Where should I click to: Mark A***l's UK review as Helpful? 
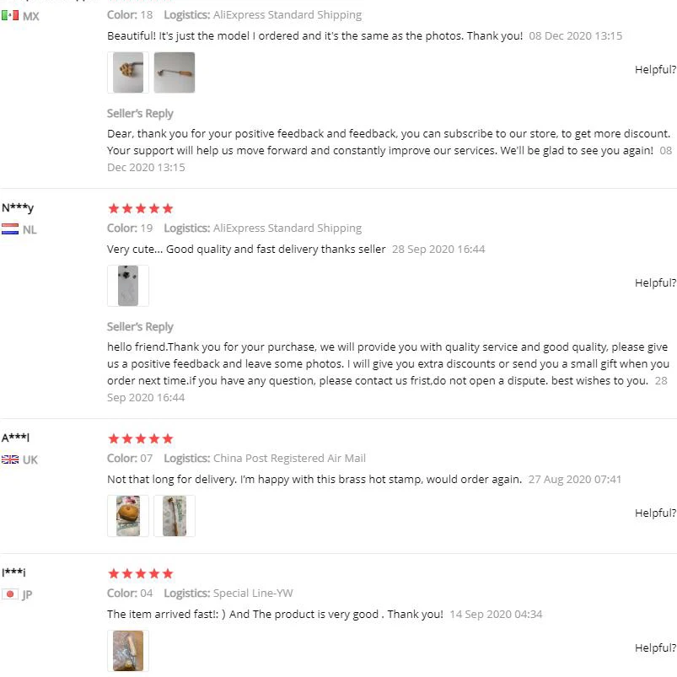tap(655, 513)
